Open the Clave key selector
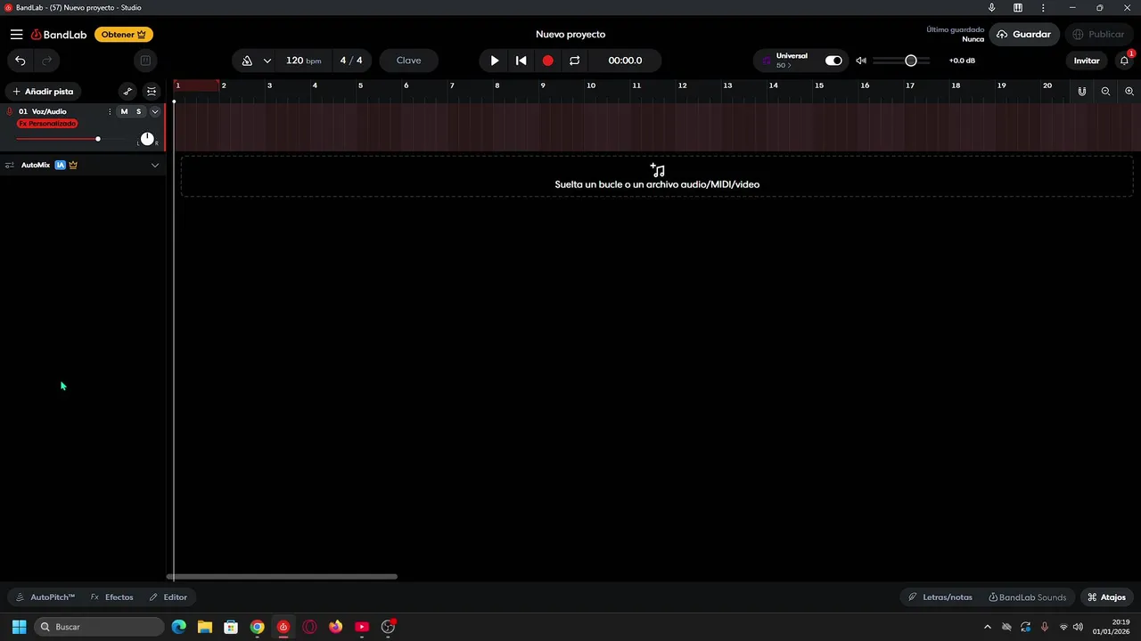 point(408,61)
